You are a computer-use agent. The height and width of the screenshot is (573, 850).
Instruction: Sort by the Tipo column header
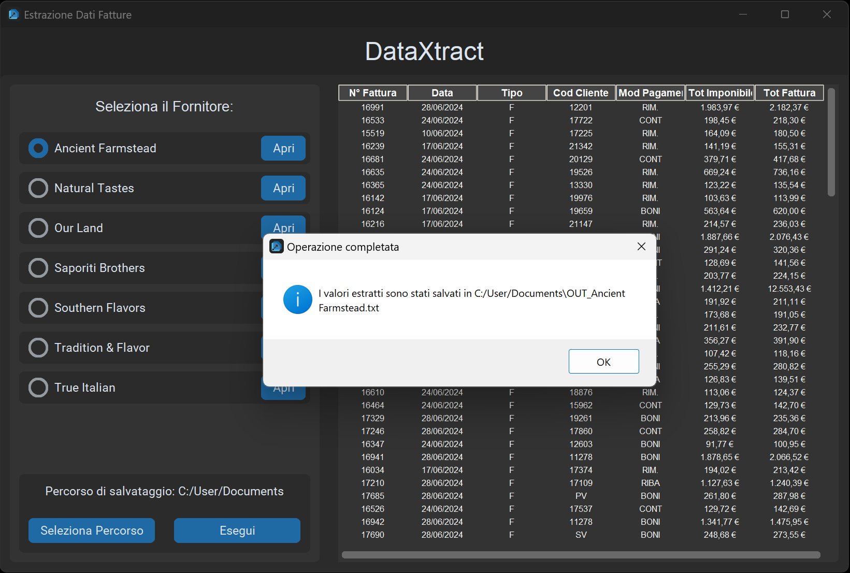click(x=512, y=93)
